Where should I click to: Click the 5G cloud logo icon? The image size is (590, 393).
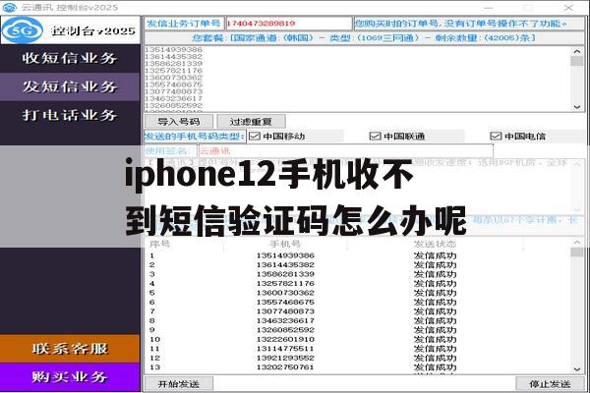[23, 30]
